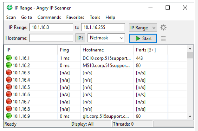Click red status dot for 10.1.16.6
The image size is (198, 131).
(x=9, y=94)
